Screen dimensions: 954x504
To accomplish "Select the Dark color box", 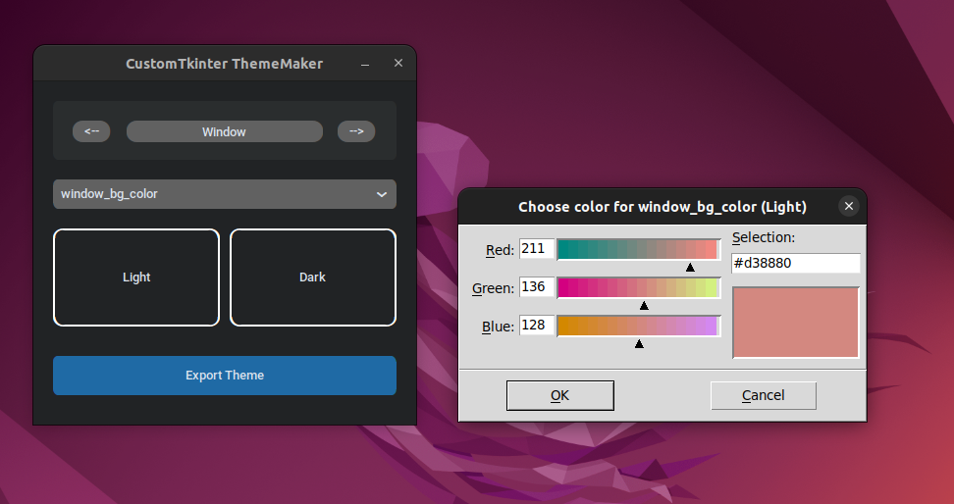I will click(x=313, y=277).
